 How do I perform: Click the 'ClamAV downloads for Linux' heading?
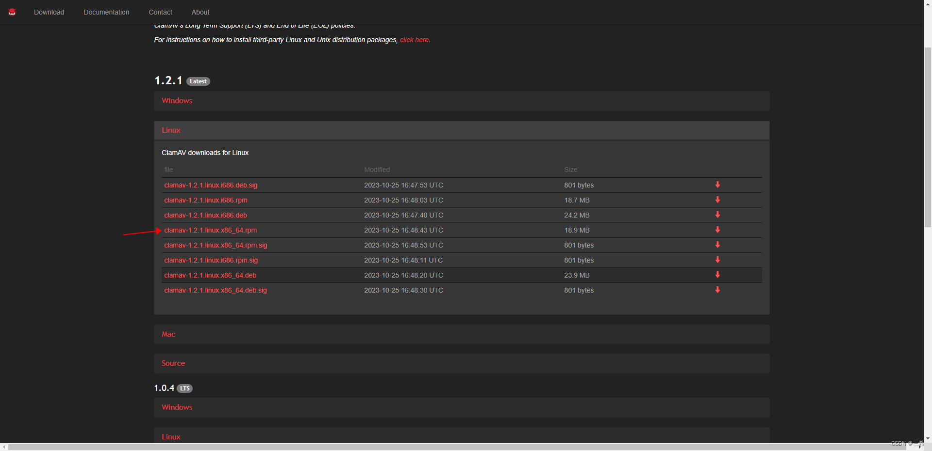[205, 153]
